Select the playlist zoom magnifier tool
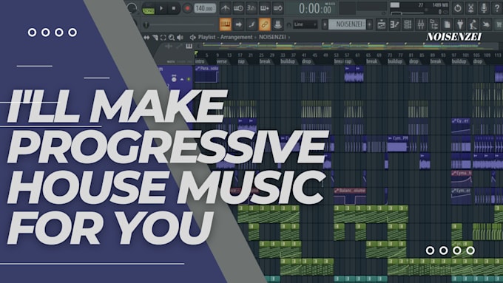The width and height of the screenshot is (503, 283). point(172,38)
